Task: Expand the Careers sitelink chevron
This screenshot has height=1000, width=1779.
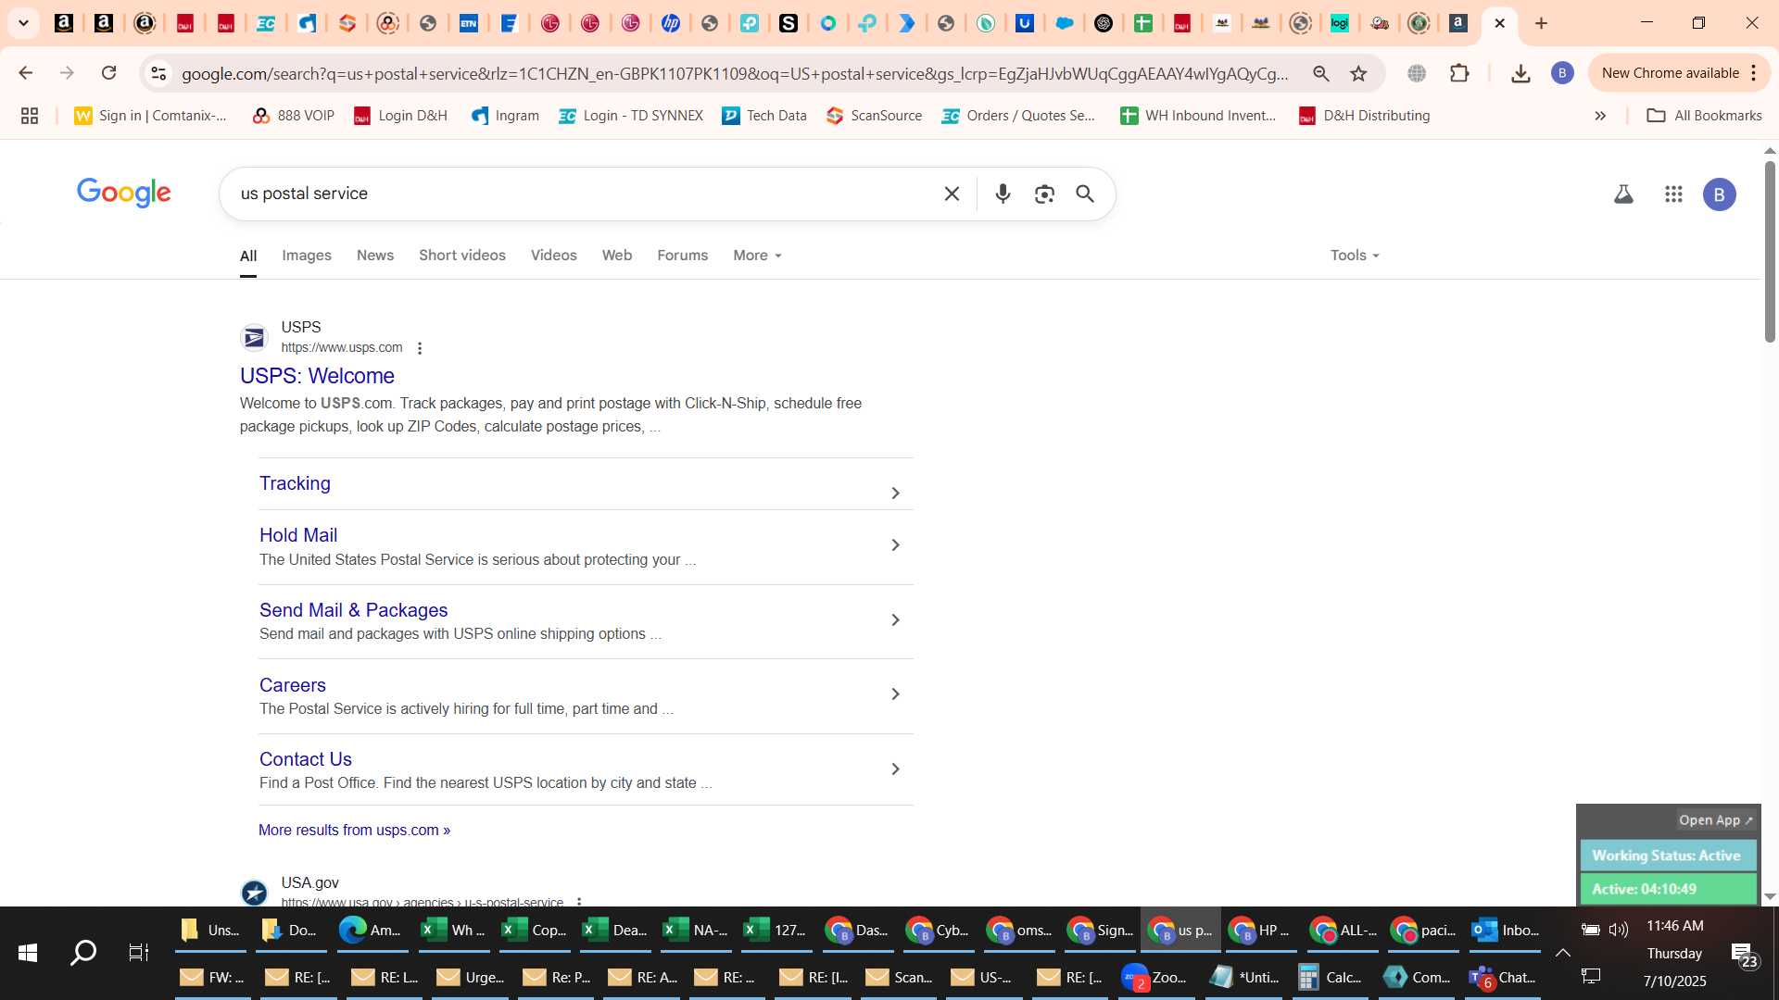Action: 895,694
